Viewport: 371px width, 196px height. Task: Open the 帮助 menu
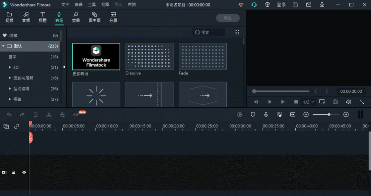132,5
